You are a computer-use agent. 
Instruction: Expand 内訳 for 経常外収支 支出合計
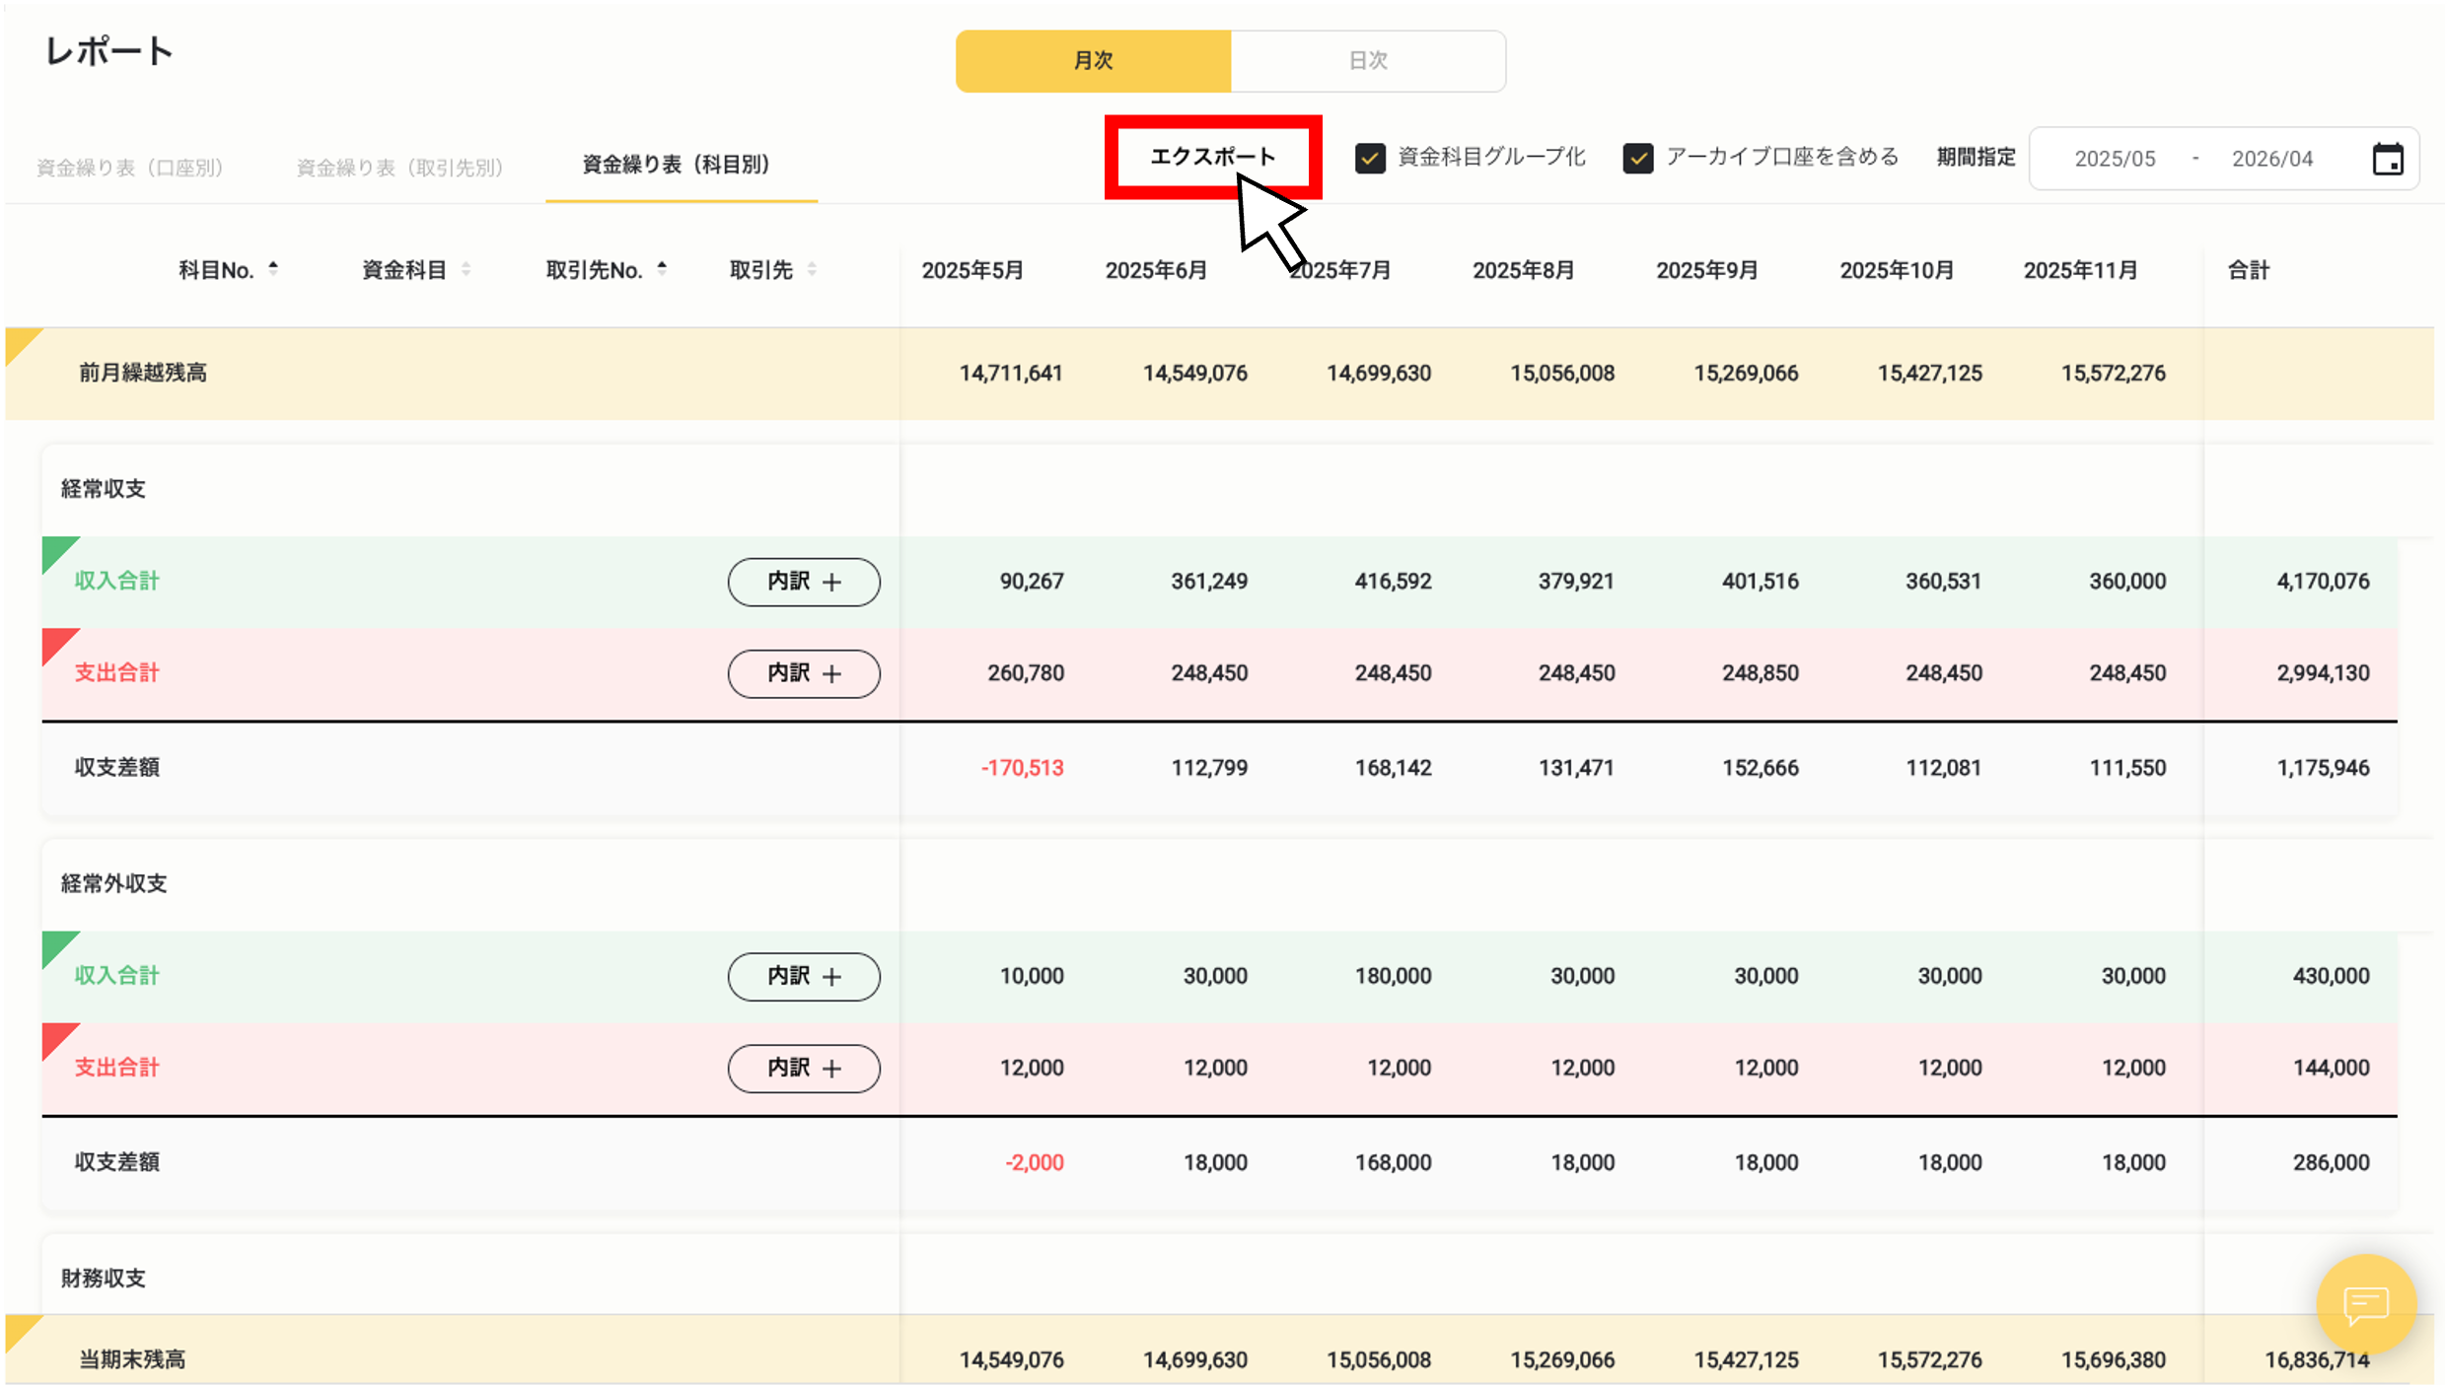[804, 1068]
